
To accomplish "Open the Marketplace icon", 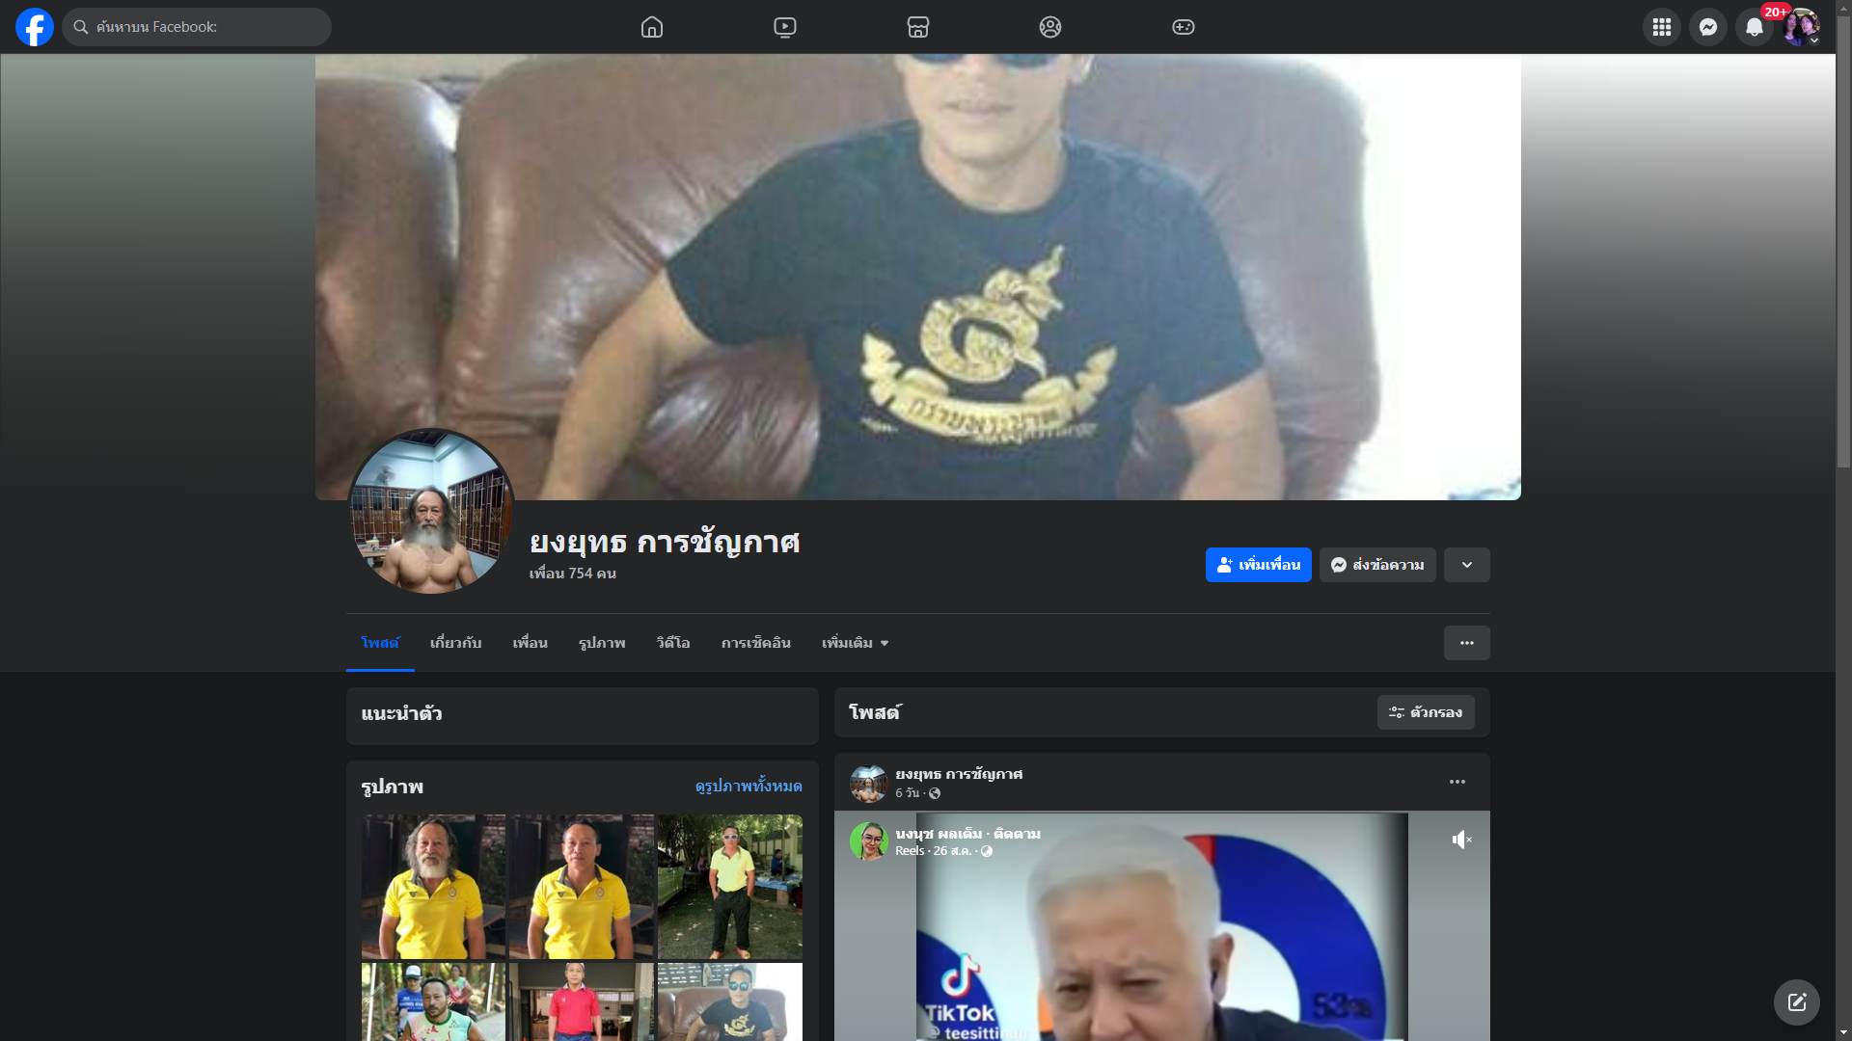I will pos(918,27).
